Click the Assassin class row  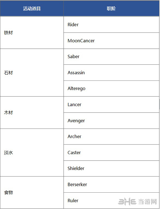111,73
